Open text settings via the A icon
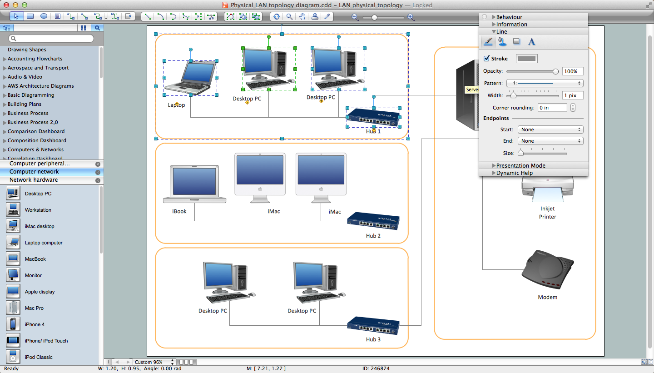 (x=531, y=41)
